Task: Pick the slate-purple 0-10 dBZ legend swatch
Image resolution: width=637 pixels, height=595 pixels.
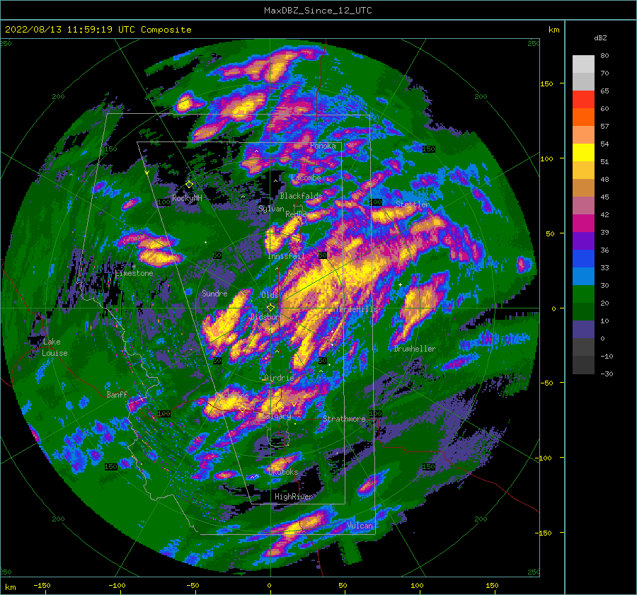Action: (583, 330)
